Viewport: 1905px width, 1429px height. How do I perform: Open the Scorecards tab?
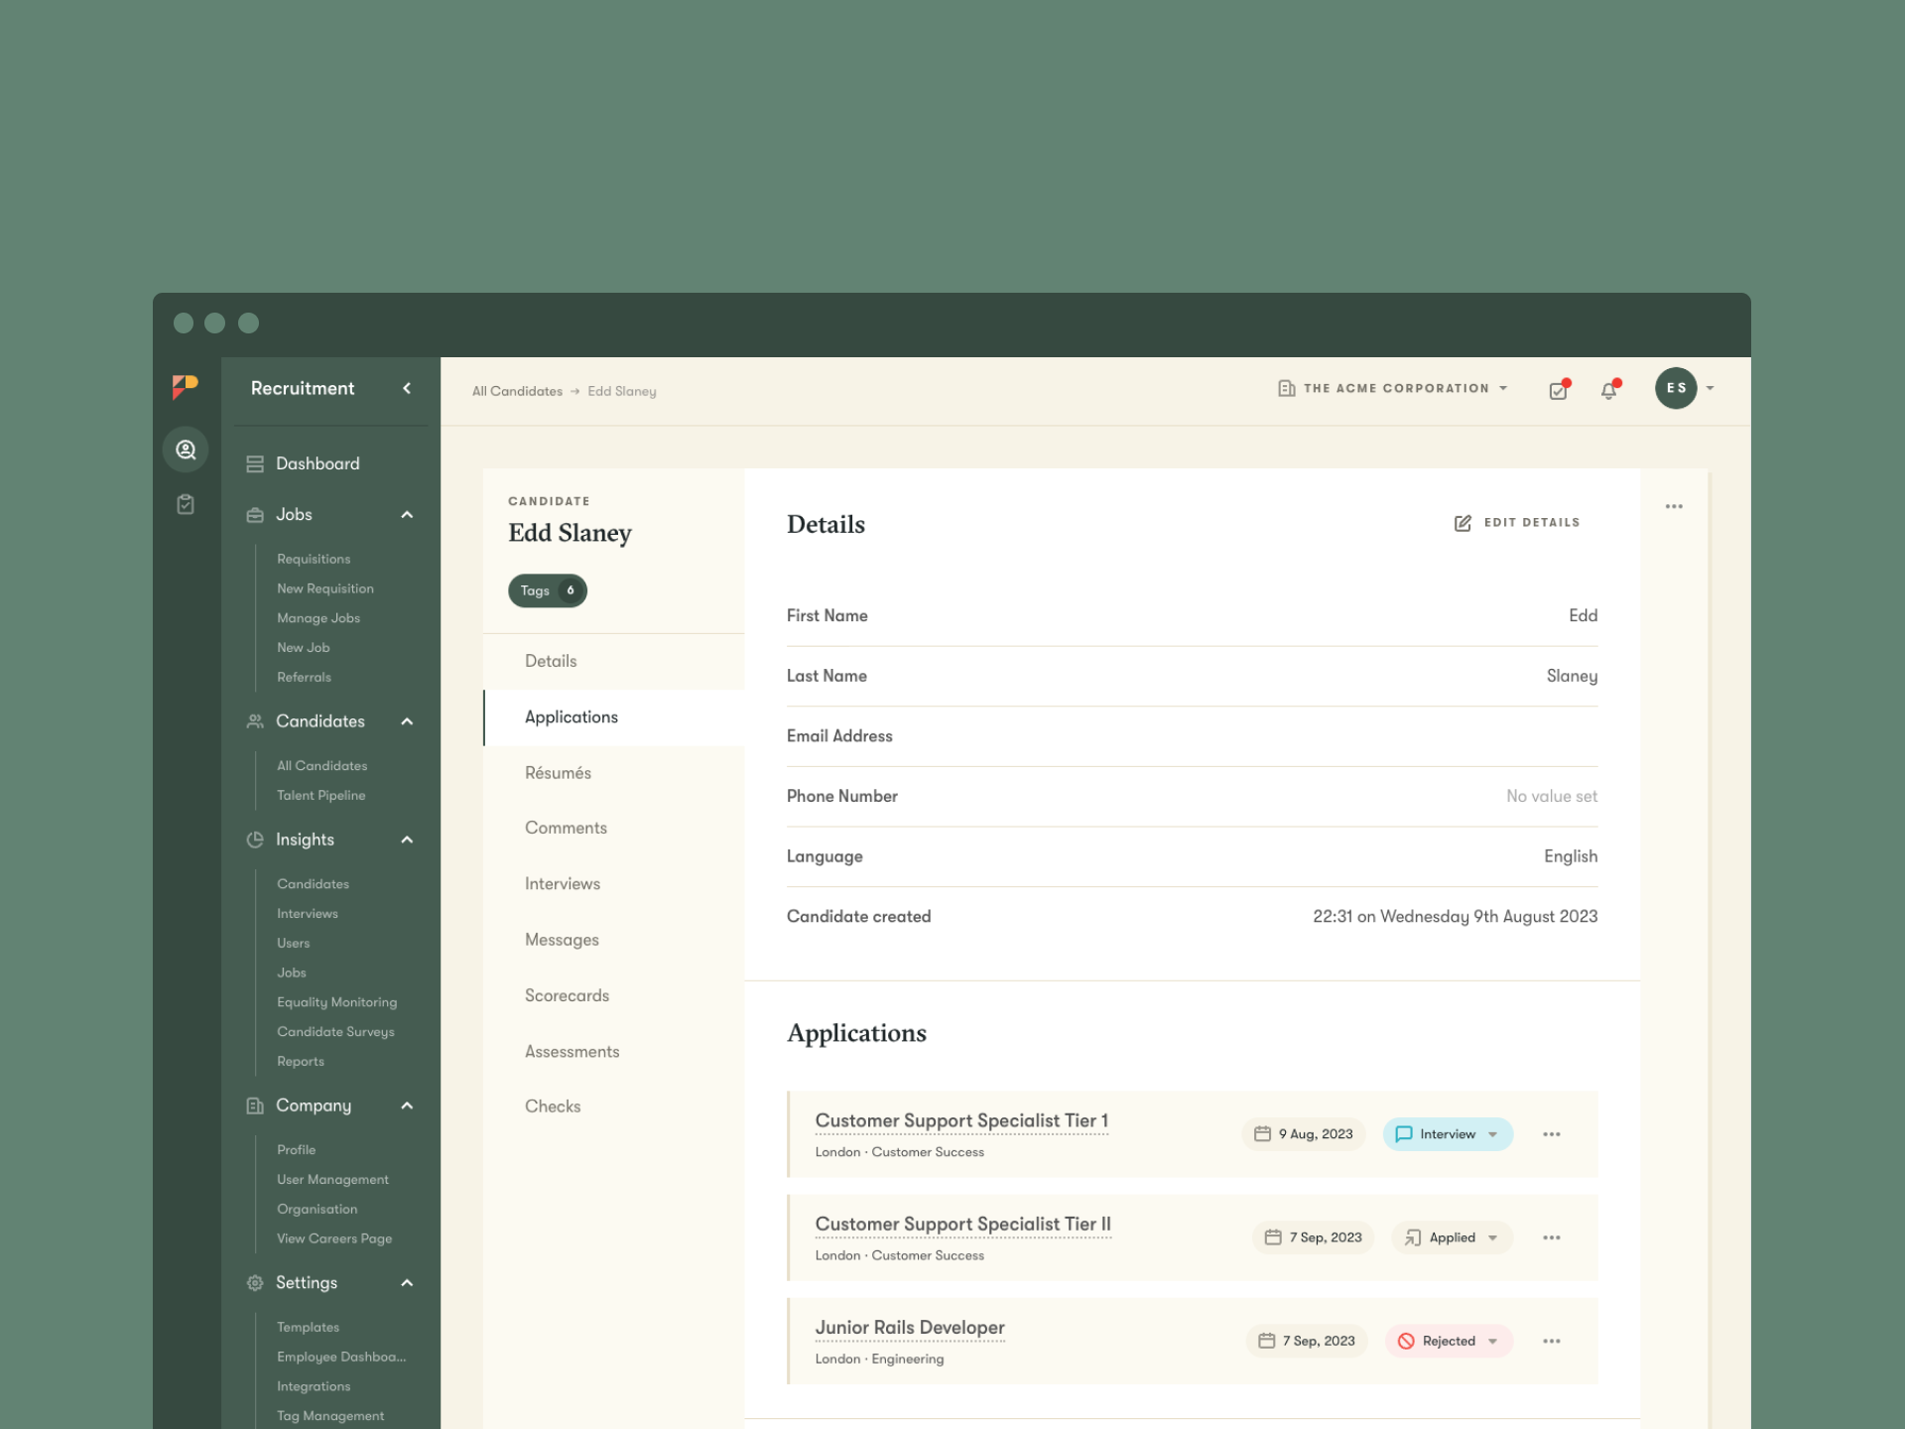(567, 995)
